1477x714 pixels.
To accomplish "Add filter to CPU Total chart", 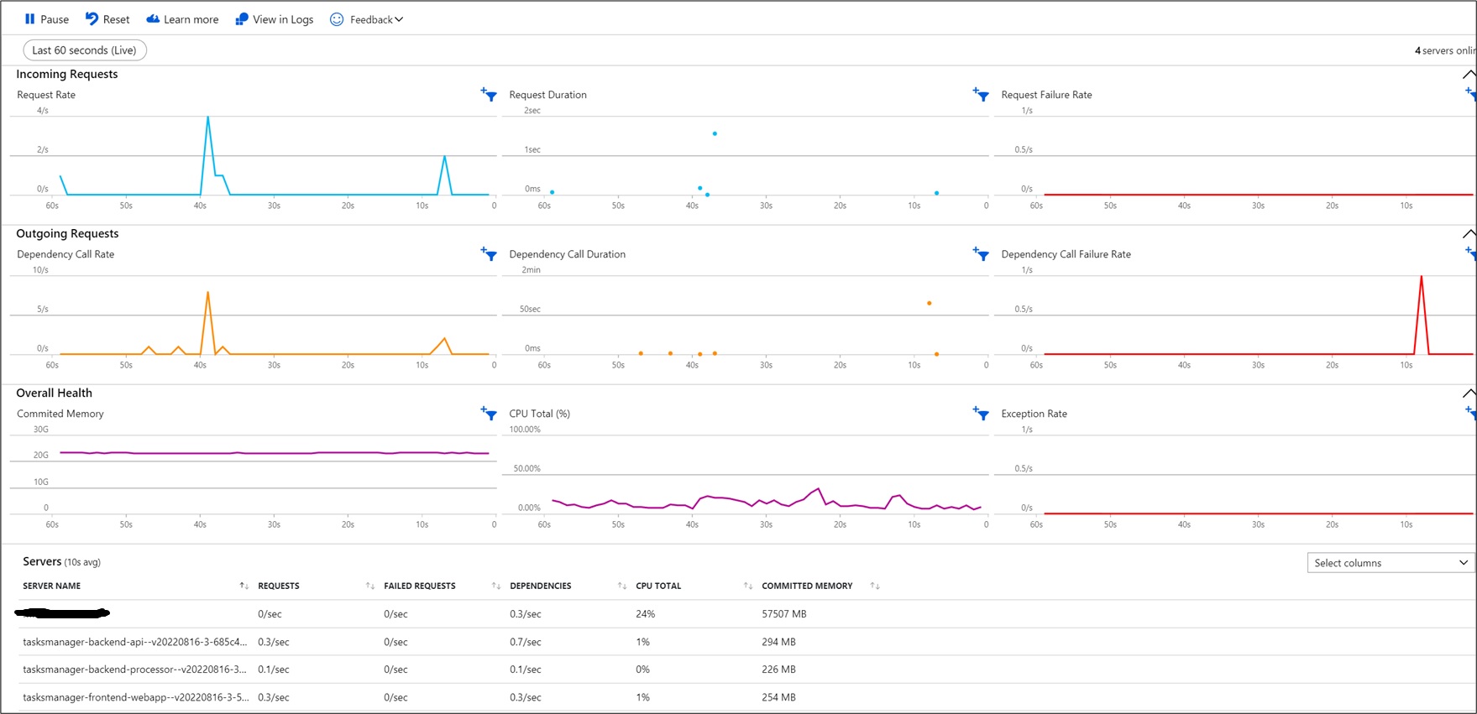I will tap(981, 413).
